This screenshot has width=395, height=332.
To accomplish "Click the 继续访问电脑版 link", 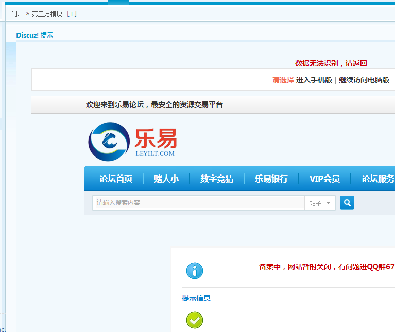I will point(364,80).
